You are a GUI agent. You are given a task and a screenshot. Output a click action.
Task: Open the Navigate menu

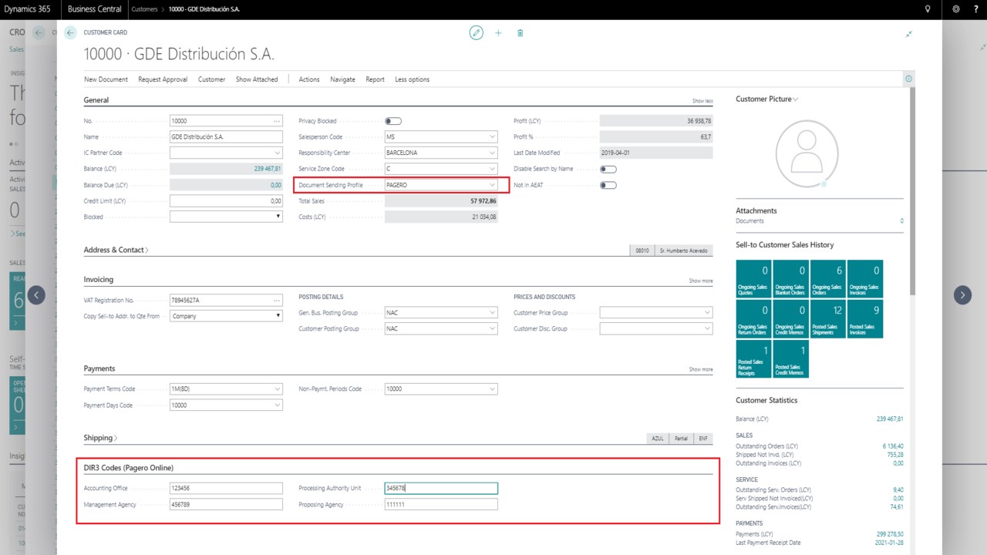point(342,79)
